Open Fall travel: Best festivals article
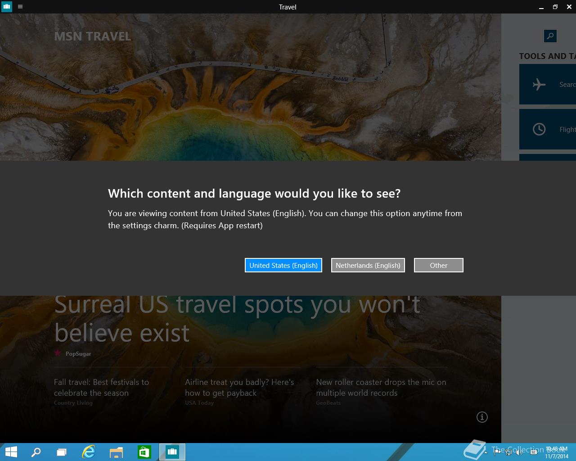576x461 pixels. point(101,387)
